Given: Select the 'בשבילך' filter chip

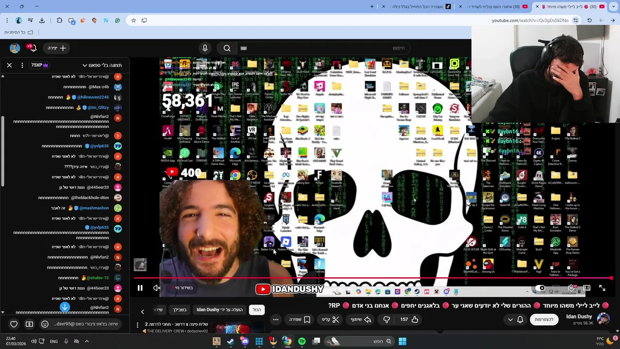Looking at the screenshot, I should (x=180, y=310).
